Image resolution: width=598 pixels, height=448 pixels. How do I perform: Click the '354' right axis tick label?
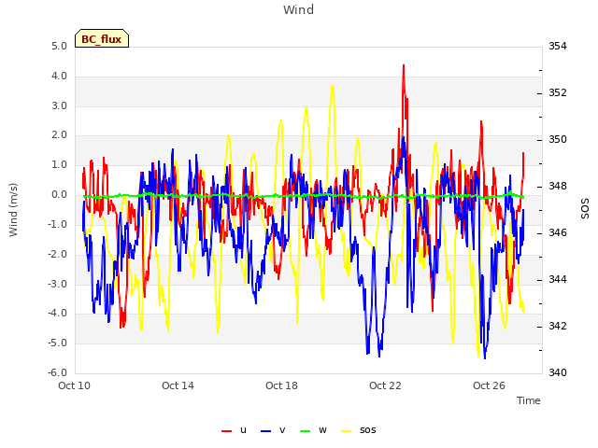pos(558,47)
